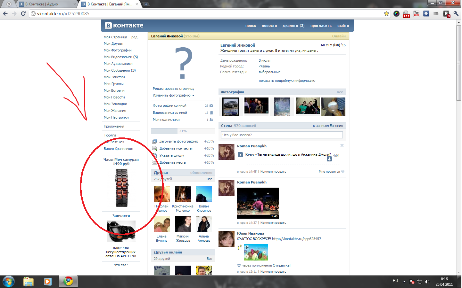Viewport: 462px width, 288px height.
Task: Go back with the browser Back arrow
Action: pos(5,13)
